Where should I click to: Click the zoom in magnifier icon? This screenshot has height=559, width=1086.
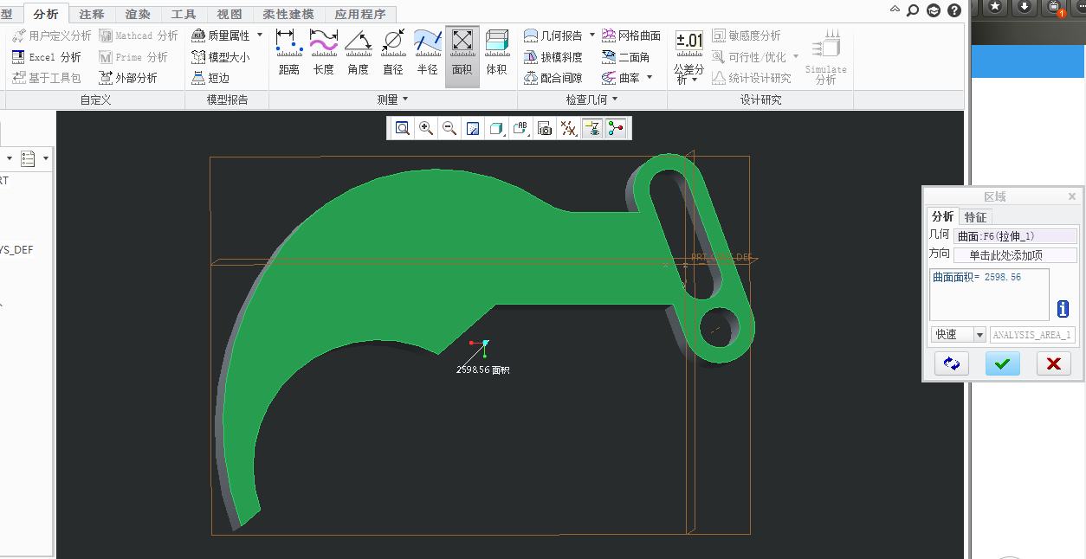426,128
